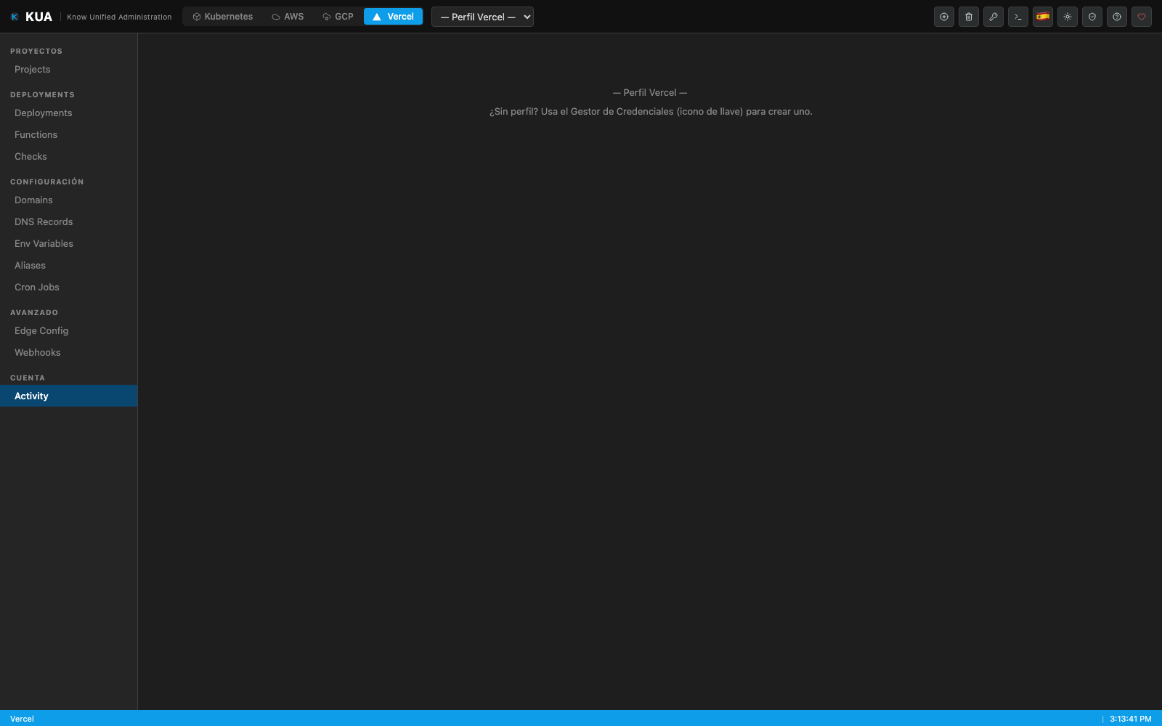This screenshot has width=1162, height=726.
Task: Click the Vercel label in status bar
Action: point(22,719)
